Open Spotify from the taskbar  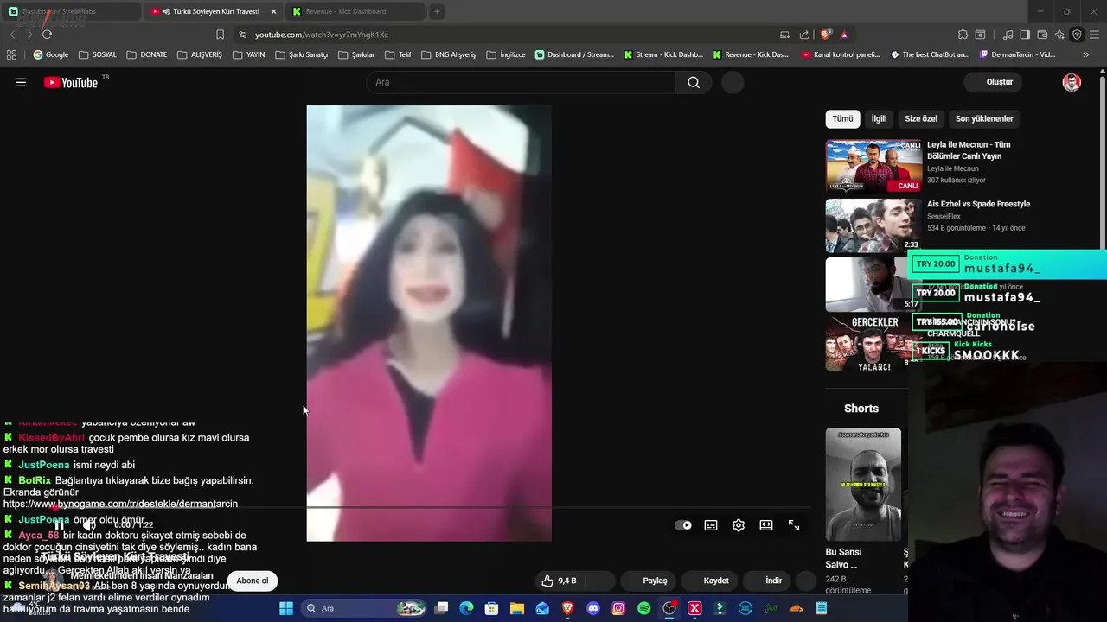643,608
